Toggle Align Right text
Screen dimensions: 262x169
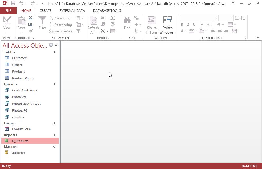pyautogui.click(x=226, y=31)
